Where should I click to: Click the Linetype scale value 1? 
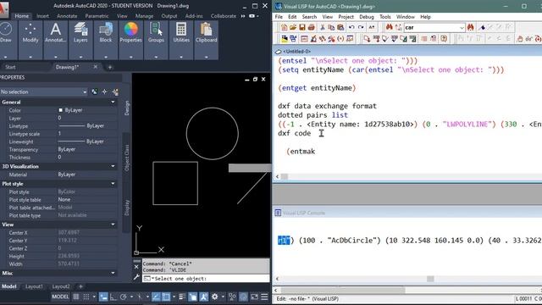click(x=59, y=134)
